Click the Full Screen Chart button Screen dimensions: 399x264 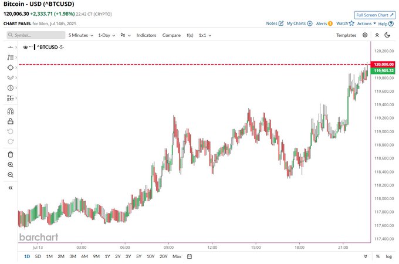(x=375, y=15)
